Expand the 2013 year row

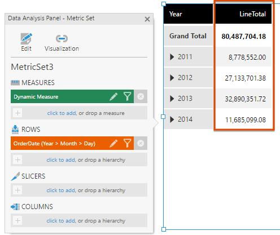pyautogui.click(x=172, y=99)
